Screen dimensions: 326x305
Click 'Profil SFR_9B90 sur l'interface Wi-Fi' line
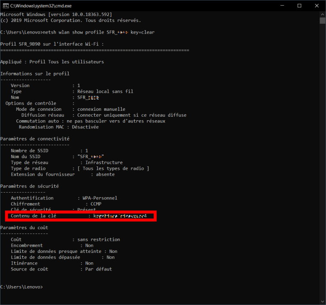coord(52,44)
